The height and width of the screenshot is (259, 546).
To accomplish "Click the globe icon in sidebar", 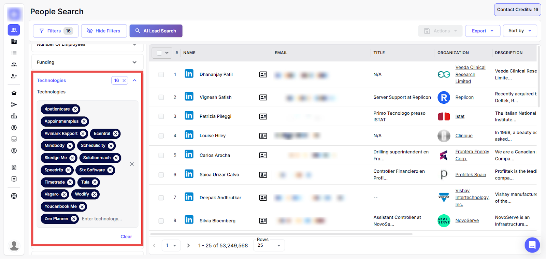I will pyautogui.click(x=14, y=196).
